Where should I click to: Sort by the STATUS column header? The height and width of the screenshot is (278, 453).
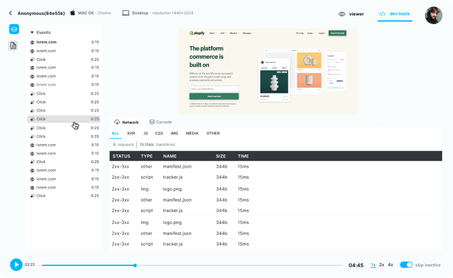(x=122, y=156)
